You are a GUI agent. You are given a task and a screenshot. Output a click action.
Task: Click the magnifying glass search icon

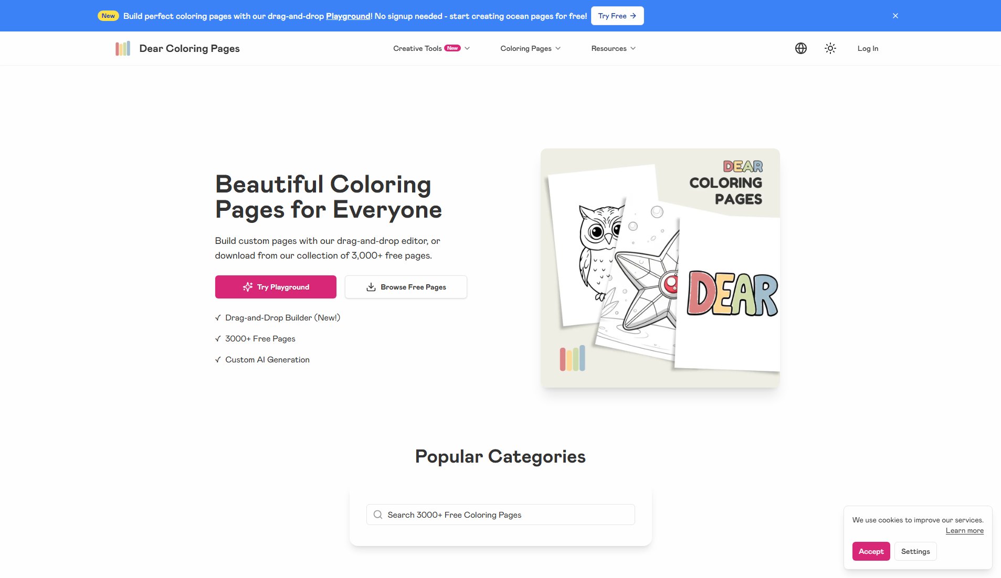(x=377, y=515)
